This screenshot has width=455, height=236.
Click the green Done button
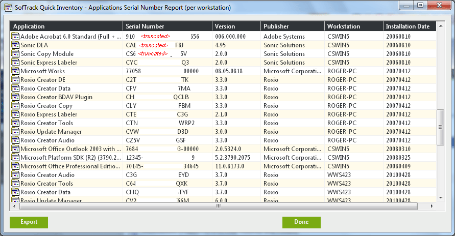click(x=301, y=222)
